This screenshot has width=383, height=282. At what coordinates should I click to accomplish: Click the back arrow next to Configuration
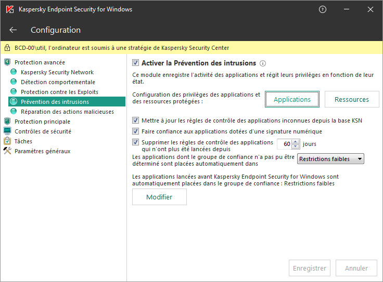[13, 30]
